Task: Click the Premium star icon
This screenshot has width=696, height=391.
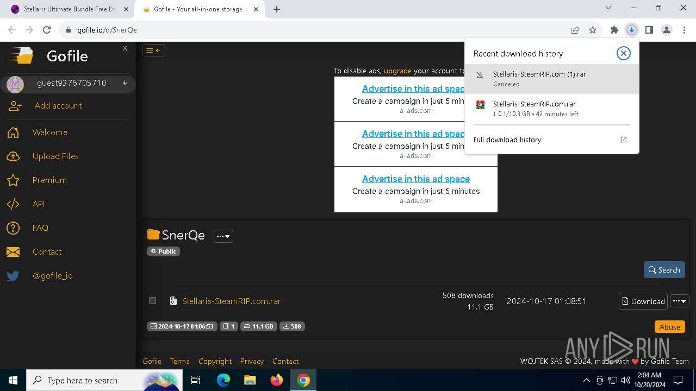Action: 13,180
